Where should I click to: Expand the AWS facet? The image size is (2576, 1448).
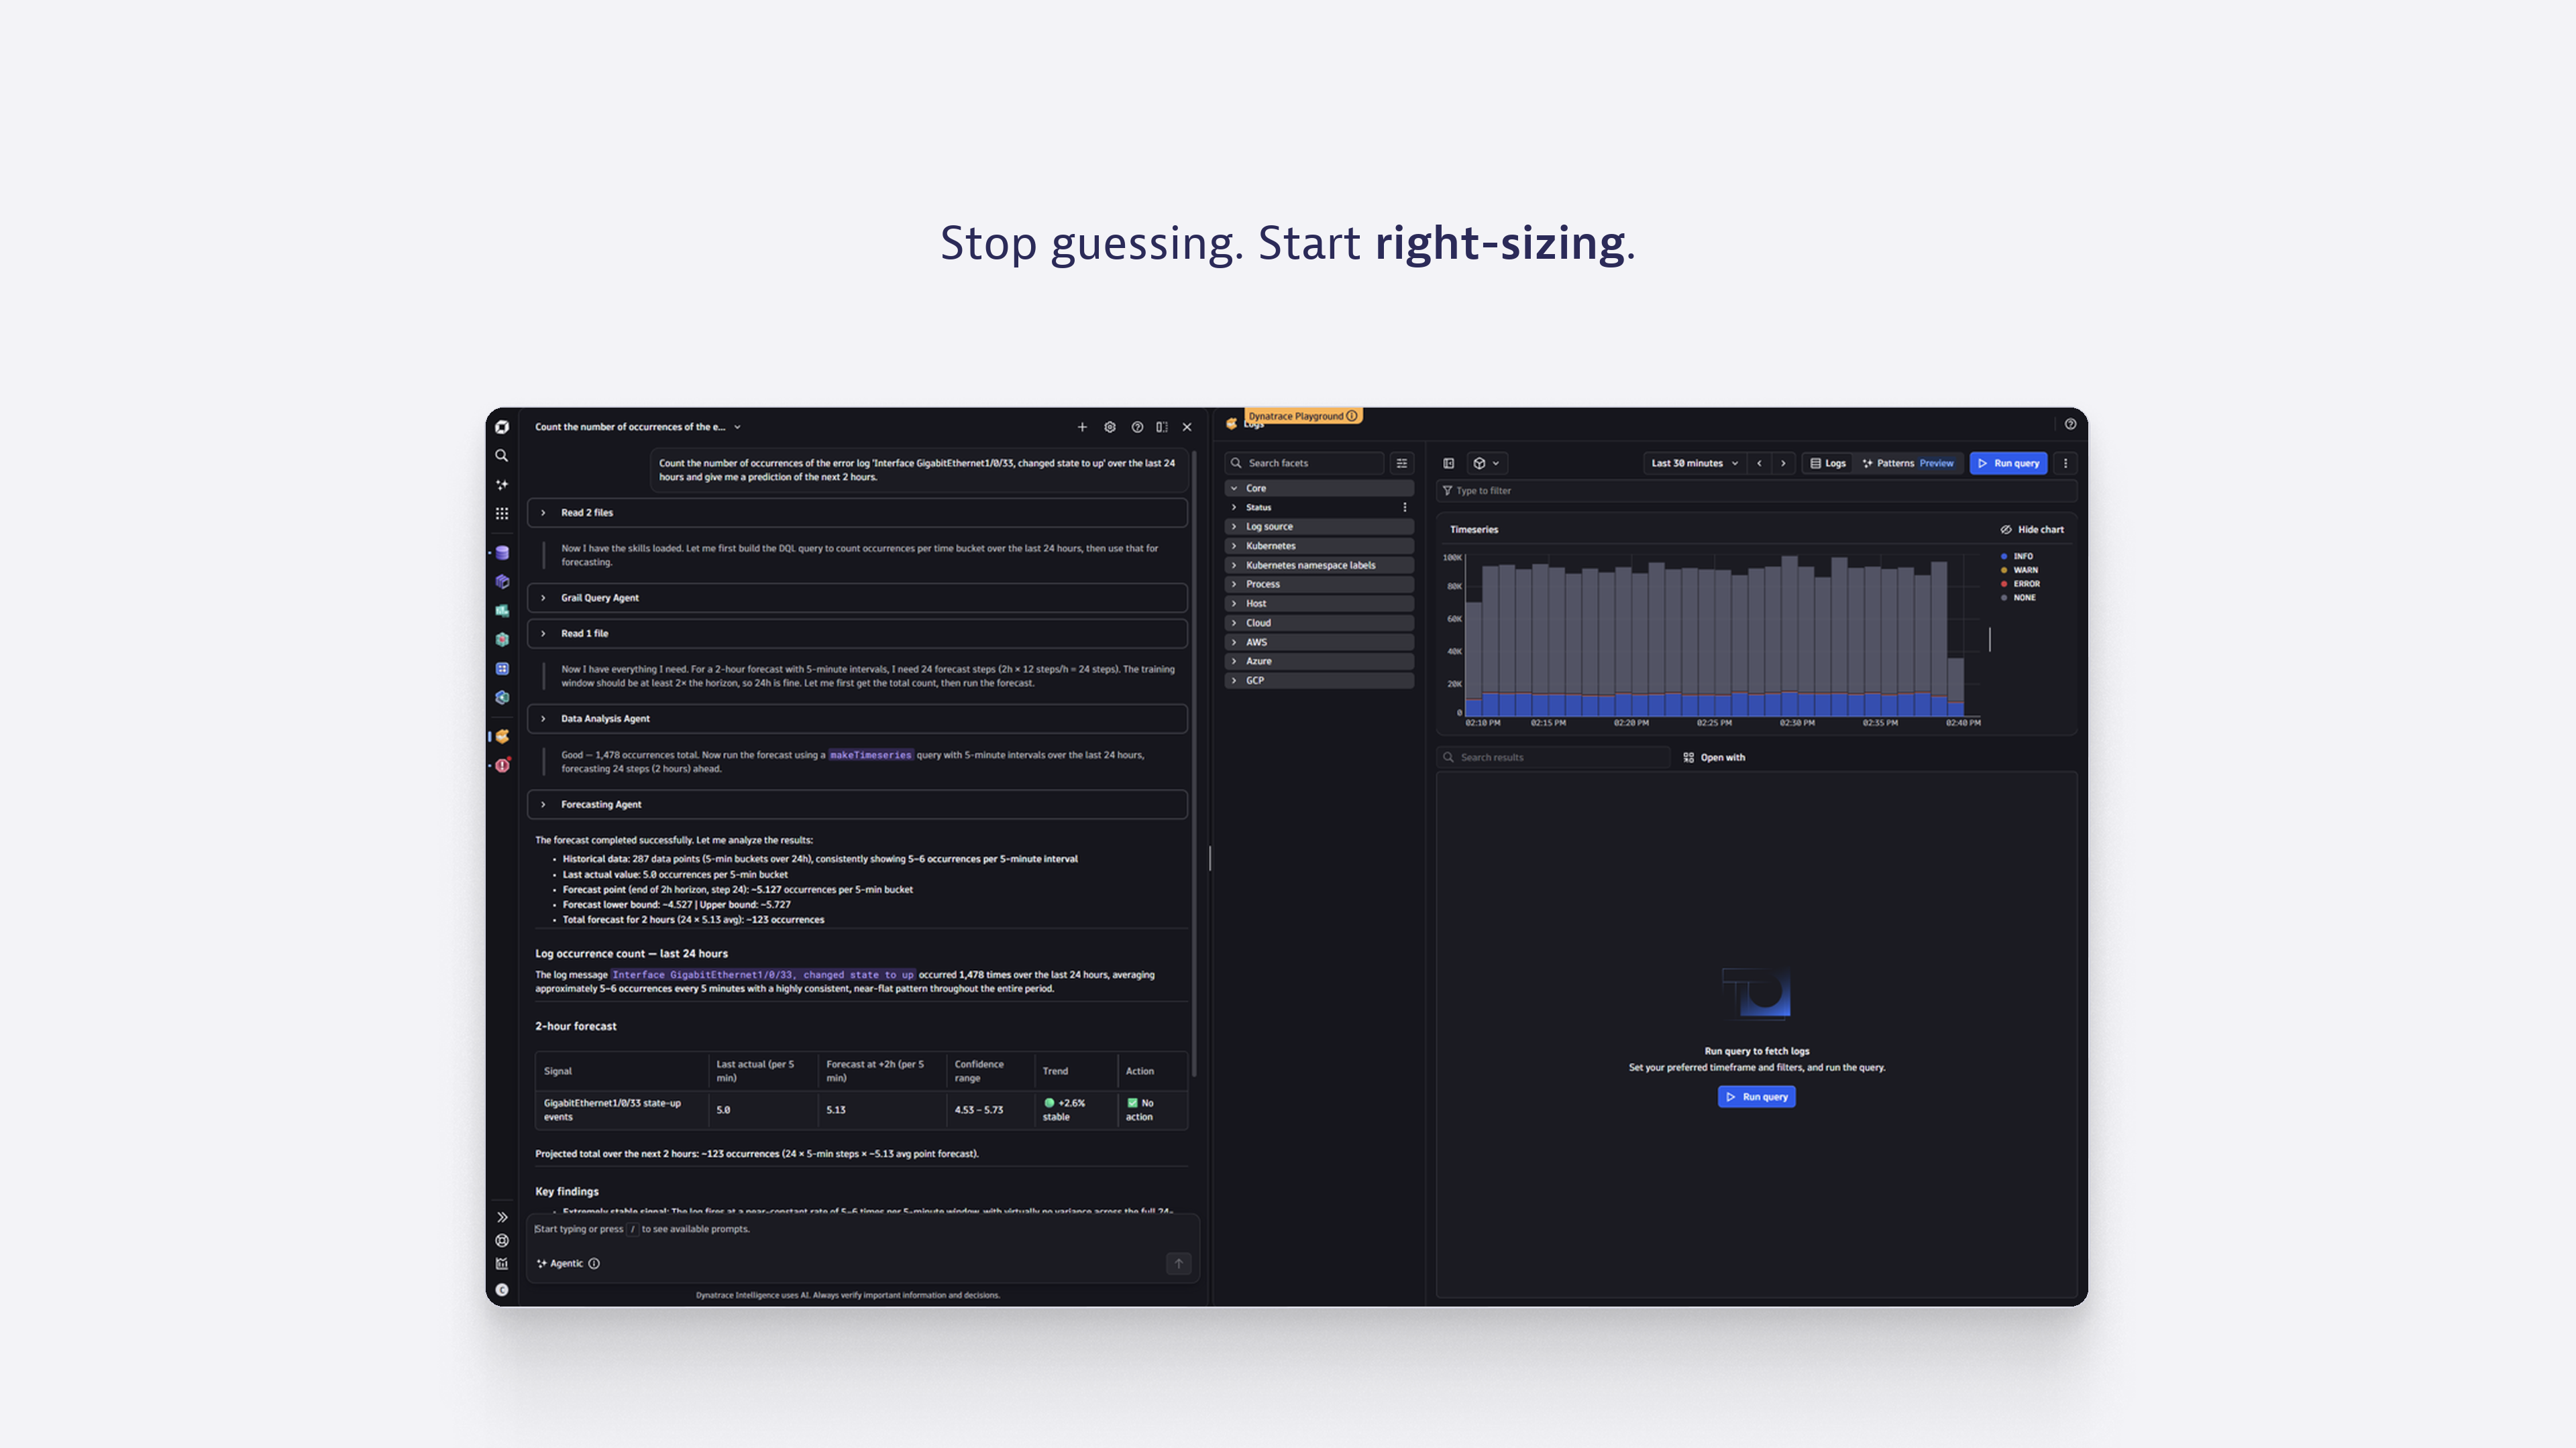(x=1319, y=643)
